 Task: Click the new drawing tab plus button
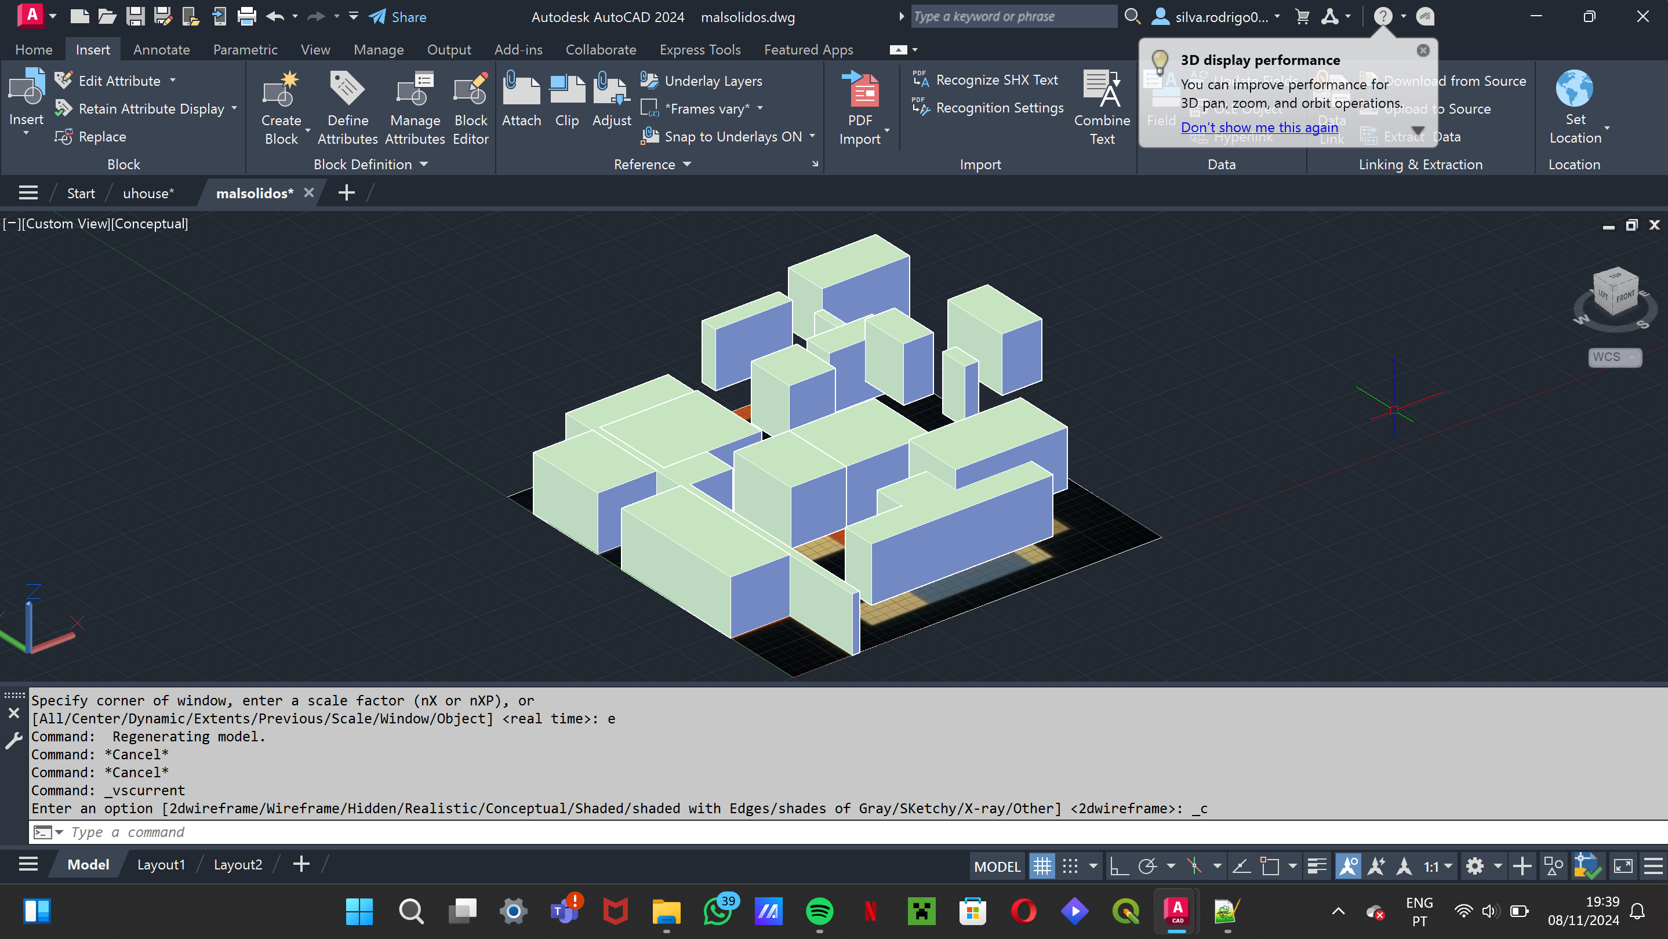tap(347, 193)
